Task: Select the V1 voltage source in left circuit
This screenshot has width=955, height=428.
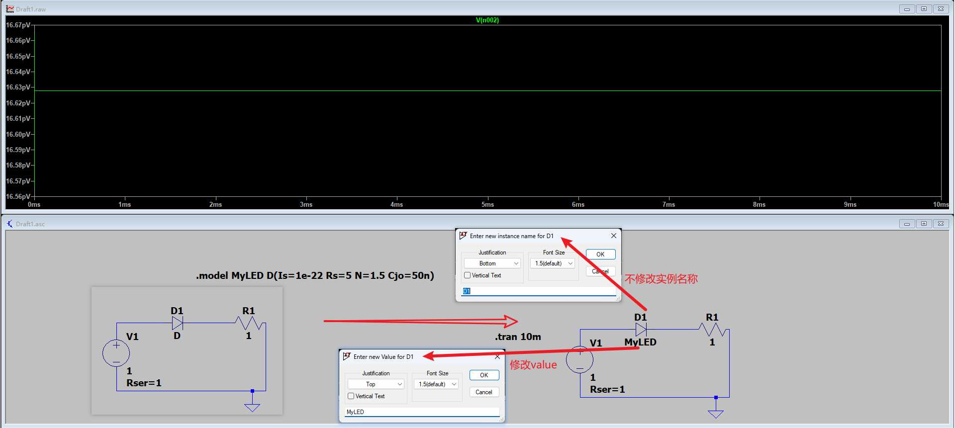Action: pyautogui.click(x=116, y=353)
